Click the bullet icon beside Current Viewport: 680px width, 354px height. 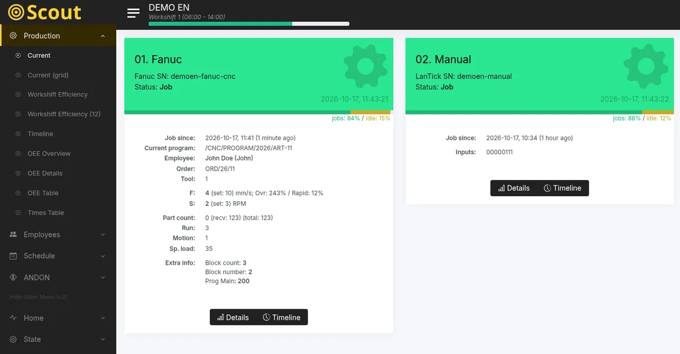pyautogui.click(x=18, y=55)
